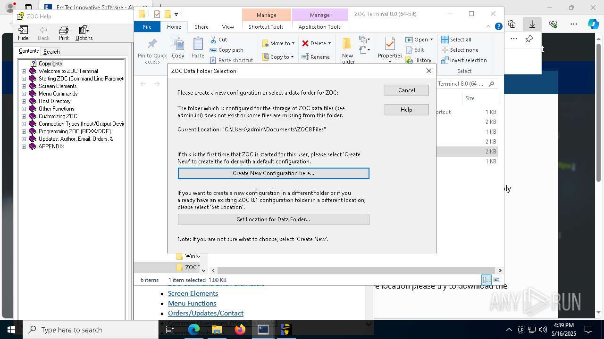The image size is (604, 339).
Task: Switch to the details view button
Action: [487, 280]
